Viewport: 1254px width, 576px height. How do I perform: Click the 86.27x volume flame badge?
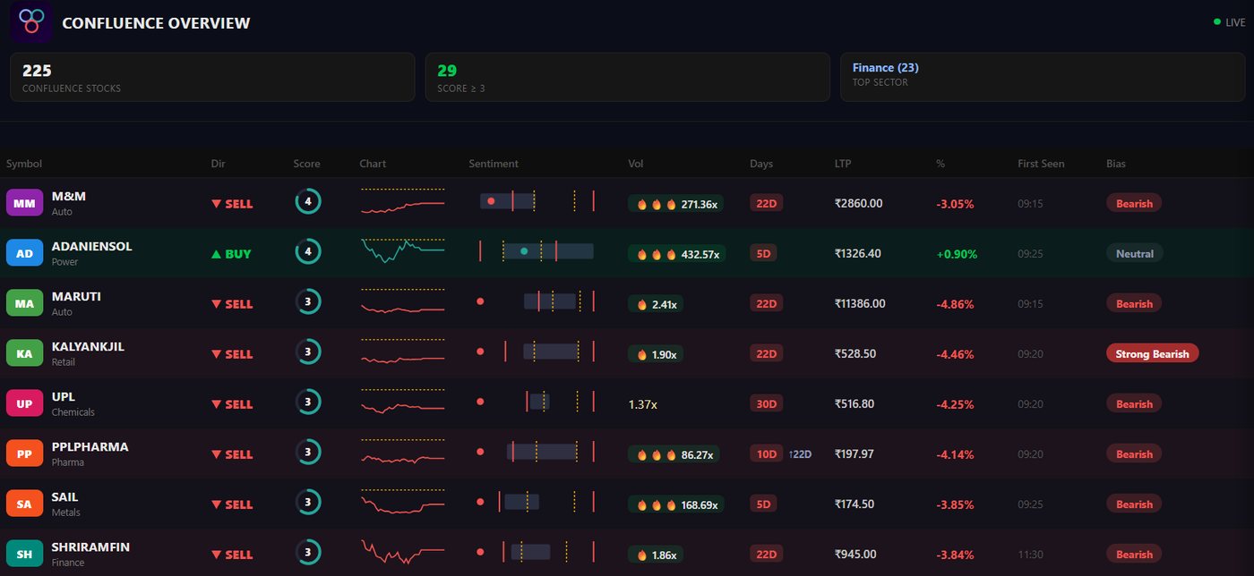[x=674, y=454]
